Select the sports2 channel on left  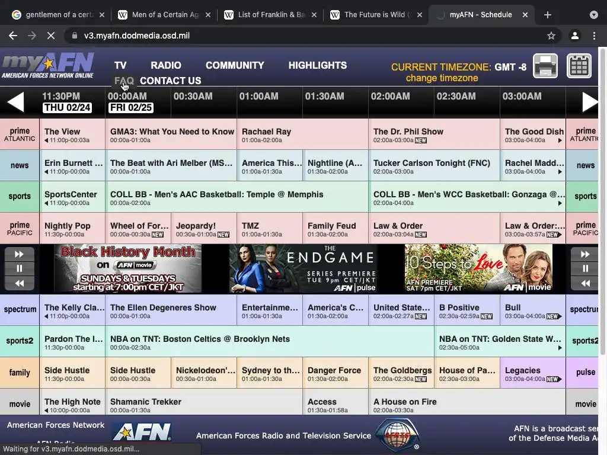[20, 341]
